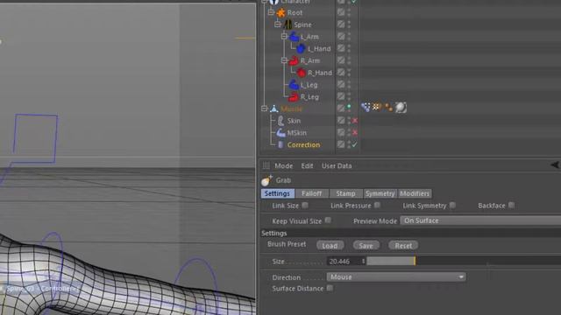Enable the Link Size checkbox
This screenshot has height=315, width=561.
pyautogui.click(x=305, y=206)
